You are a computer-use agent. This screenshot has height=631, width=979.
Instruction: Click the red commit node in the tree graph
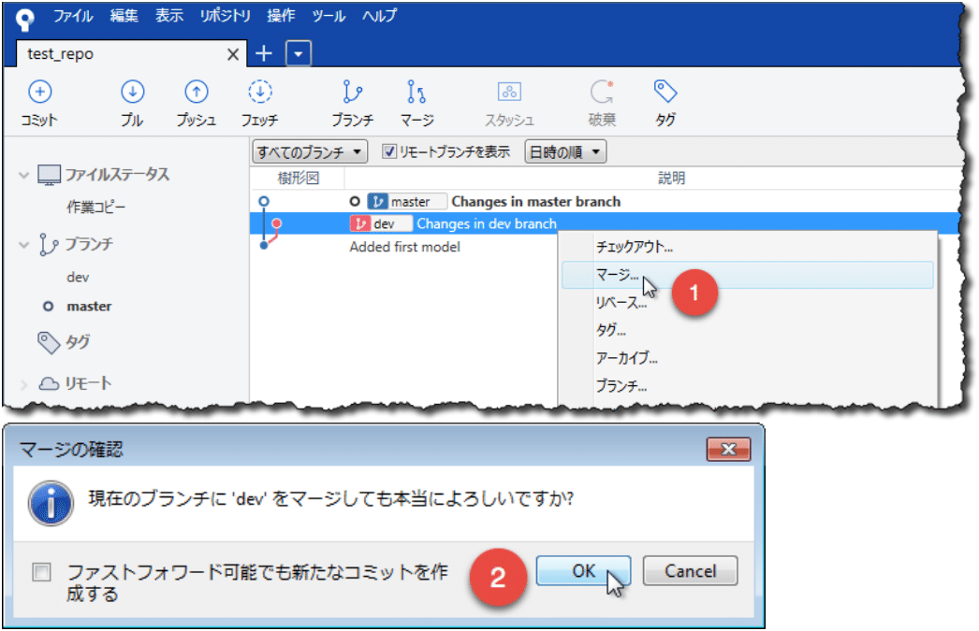tap(277, 222)
